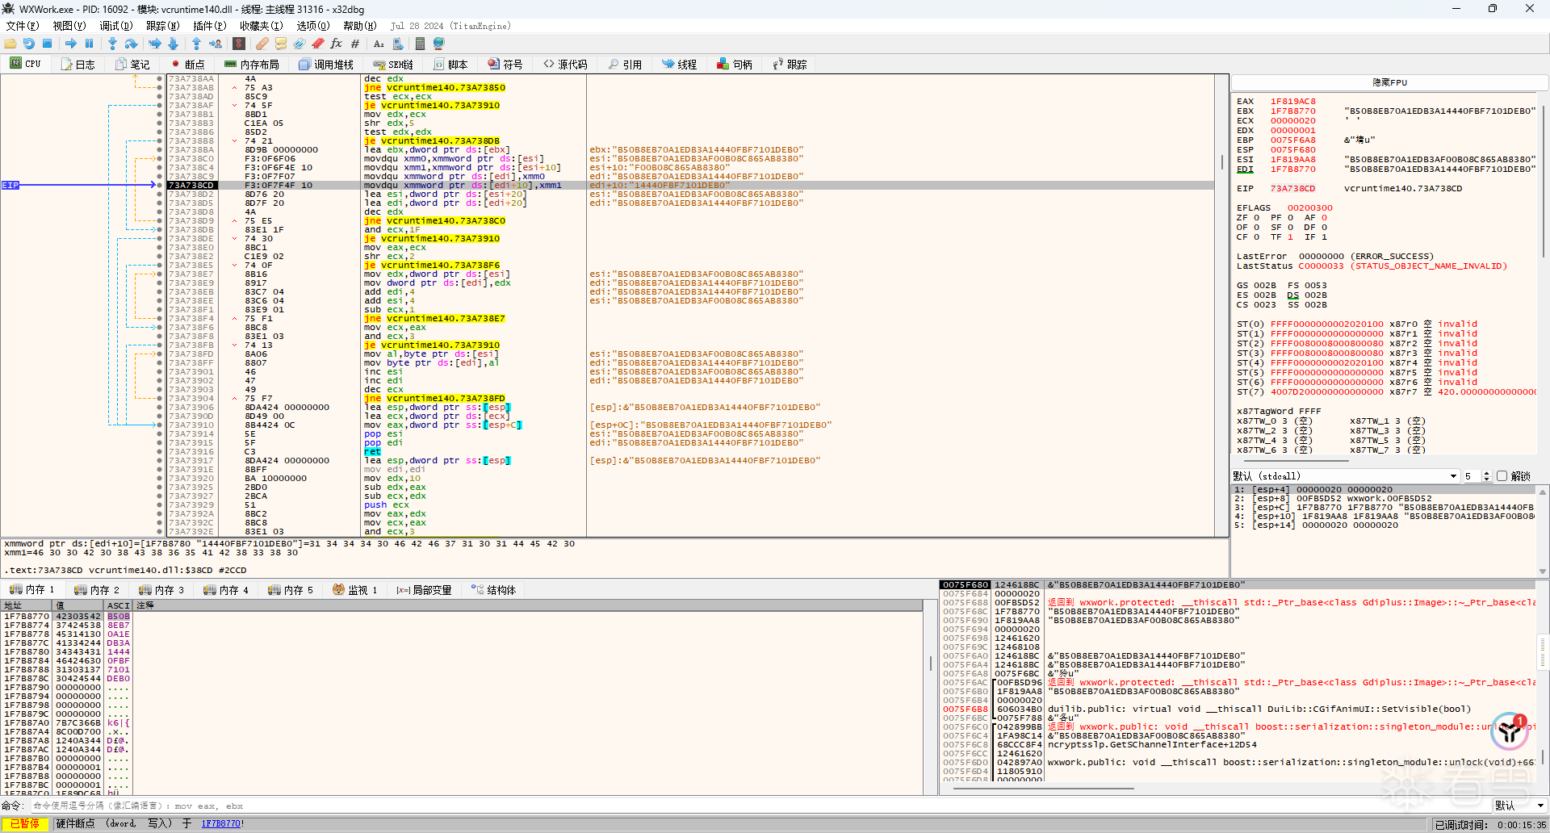Restart the debuggee with the restart icon
This screenshot has width=1550, height=833.
tap(29, 44)
